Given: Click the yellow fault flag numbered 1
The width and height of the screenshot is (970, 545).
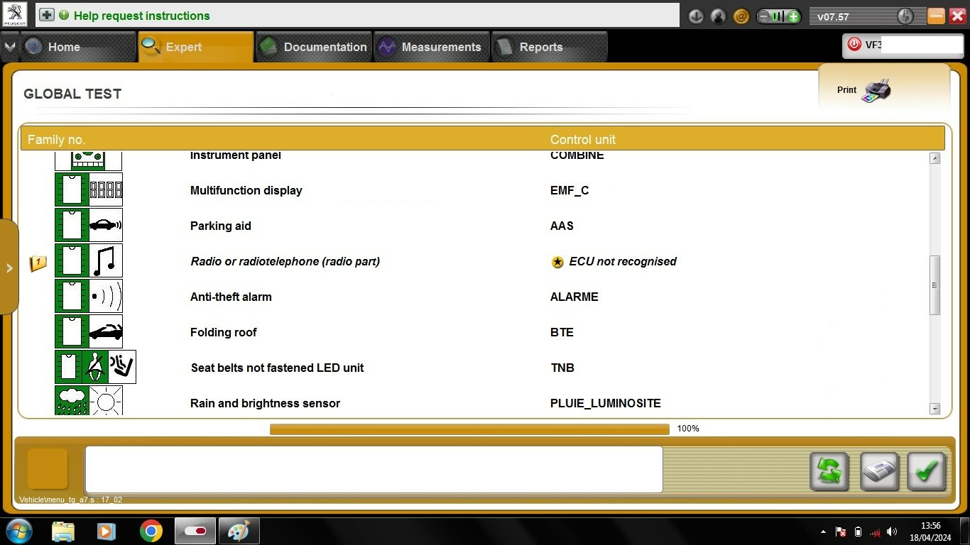Looking at the screenshot, I should coord(38,263).
